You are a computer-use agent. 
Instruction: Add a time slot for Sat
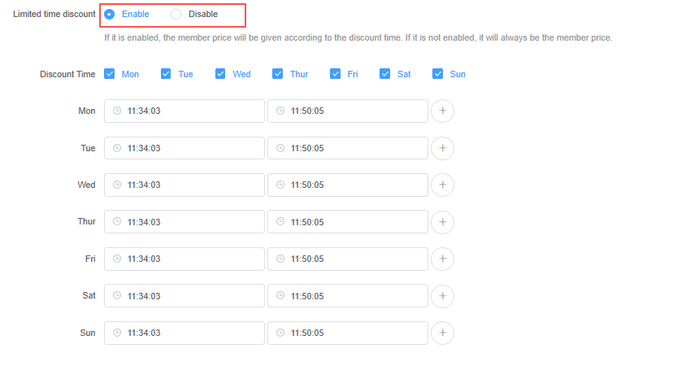(442, 296)
